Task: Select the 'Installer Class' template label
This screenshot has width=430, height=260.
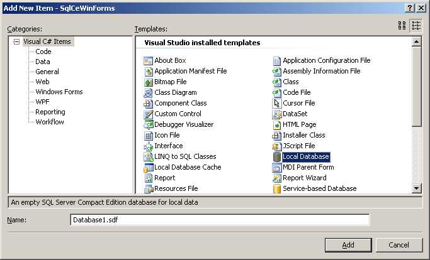Action: tap(304, 135)
